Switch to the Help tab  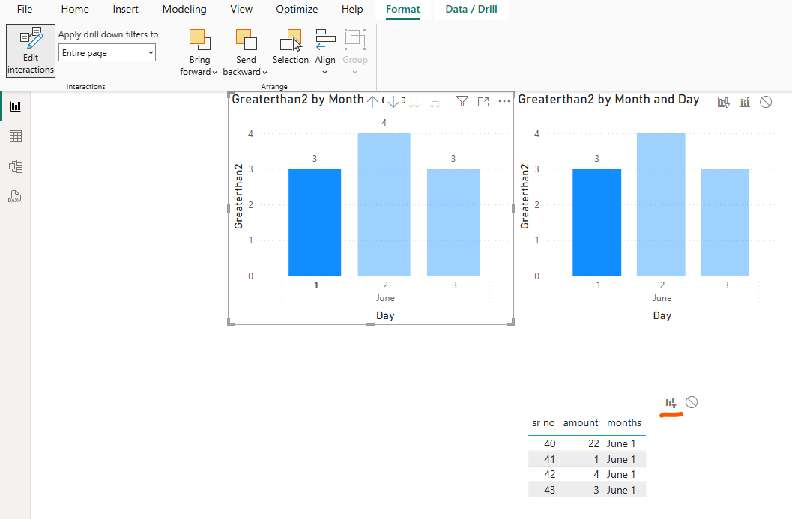pos(352,9)
